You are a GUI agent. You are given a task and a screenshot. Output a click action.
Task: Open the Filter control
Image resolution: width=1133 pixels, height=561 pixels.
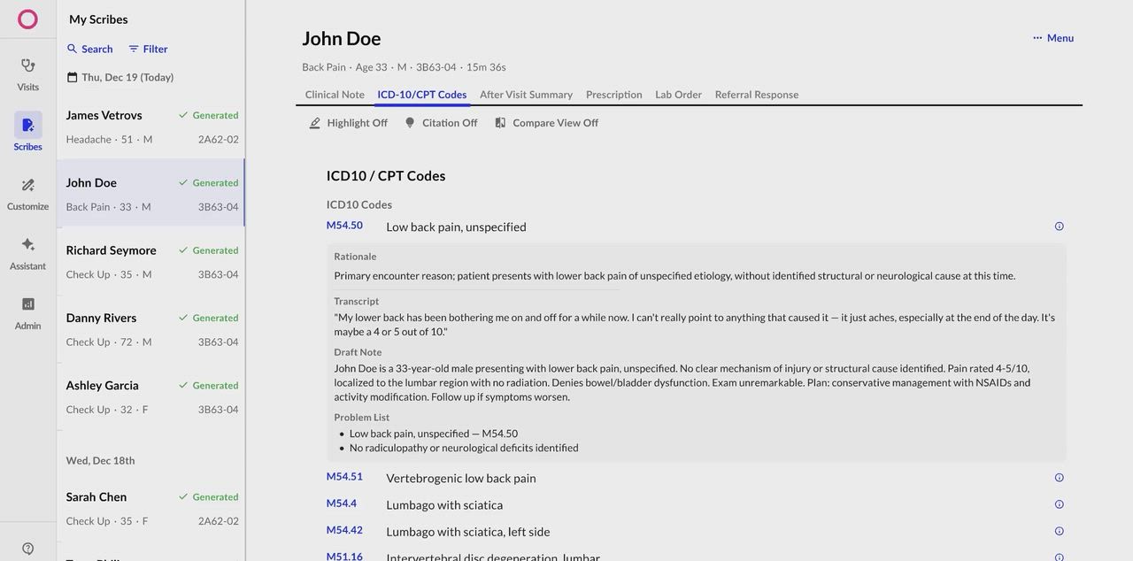point(148,49)
